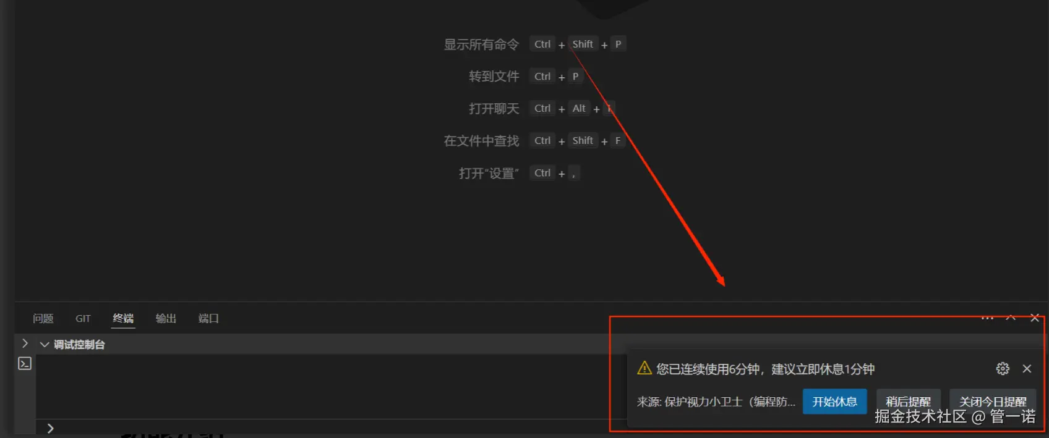Click the 来源: 保护视力小卫士 source label
Screen dimensions: 1049x438
tap(716, 402)
